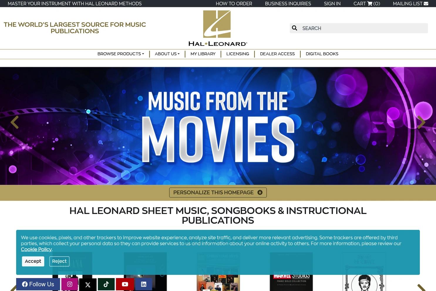Expand Personalize This Homepage panel
Screen dimensions: 436x291
tap(218, 193)
